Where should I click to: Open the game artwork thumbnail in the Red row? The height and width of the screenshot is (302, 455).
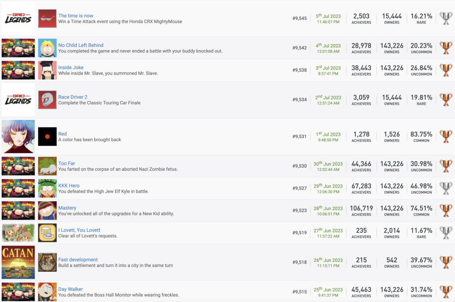click(18, 137)
